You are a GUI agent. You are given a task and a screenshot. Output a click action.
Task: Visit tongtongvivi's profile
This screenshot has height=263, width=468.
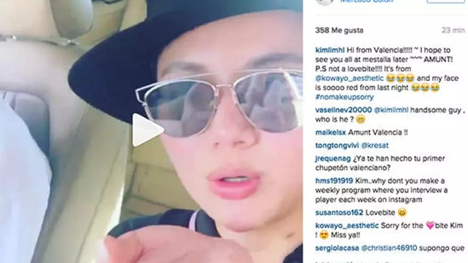(x=337, y=146)
